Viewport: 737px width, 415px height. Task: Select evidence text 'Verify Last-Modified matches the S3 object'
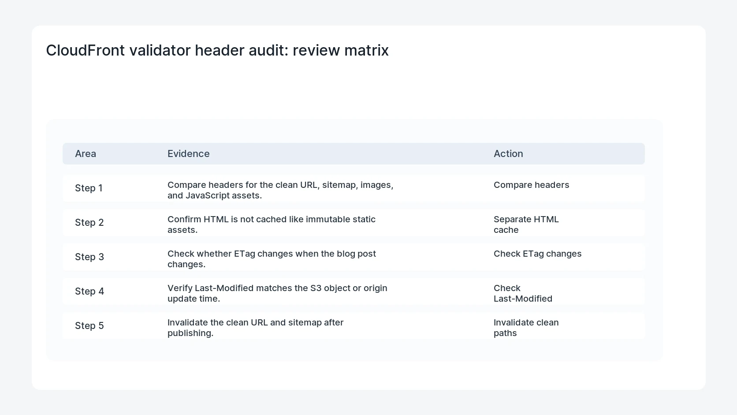tap(258, 288)
